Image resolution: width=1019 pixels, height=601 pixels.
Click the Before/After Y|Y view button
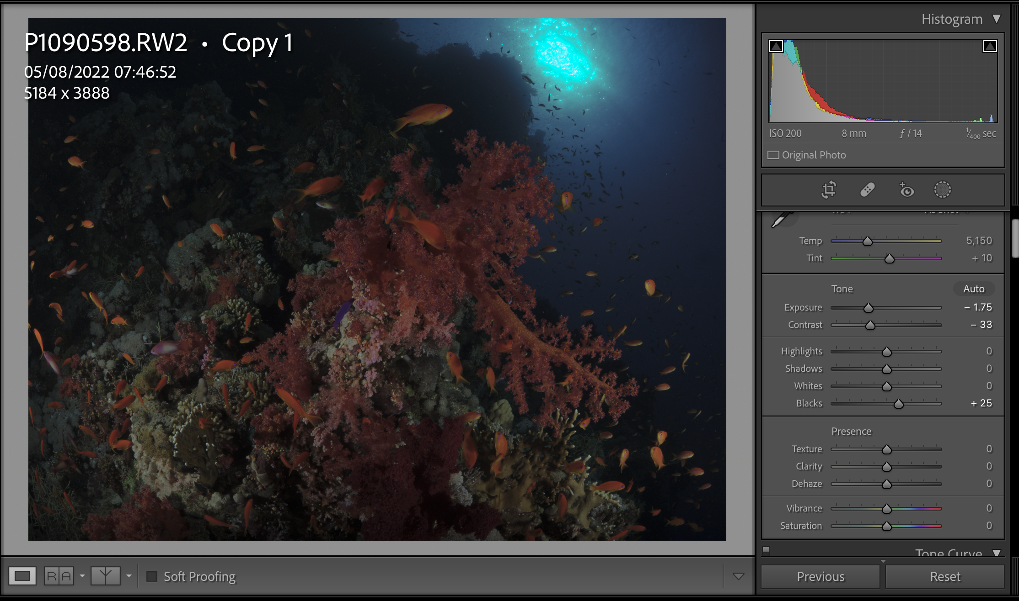pyautogui.click(x=105, y=576)
